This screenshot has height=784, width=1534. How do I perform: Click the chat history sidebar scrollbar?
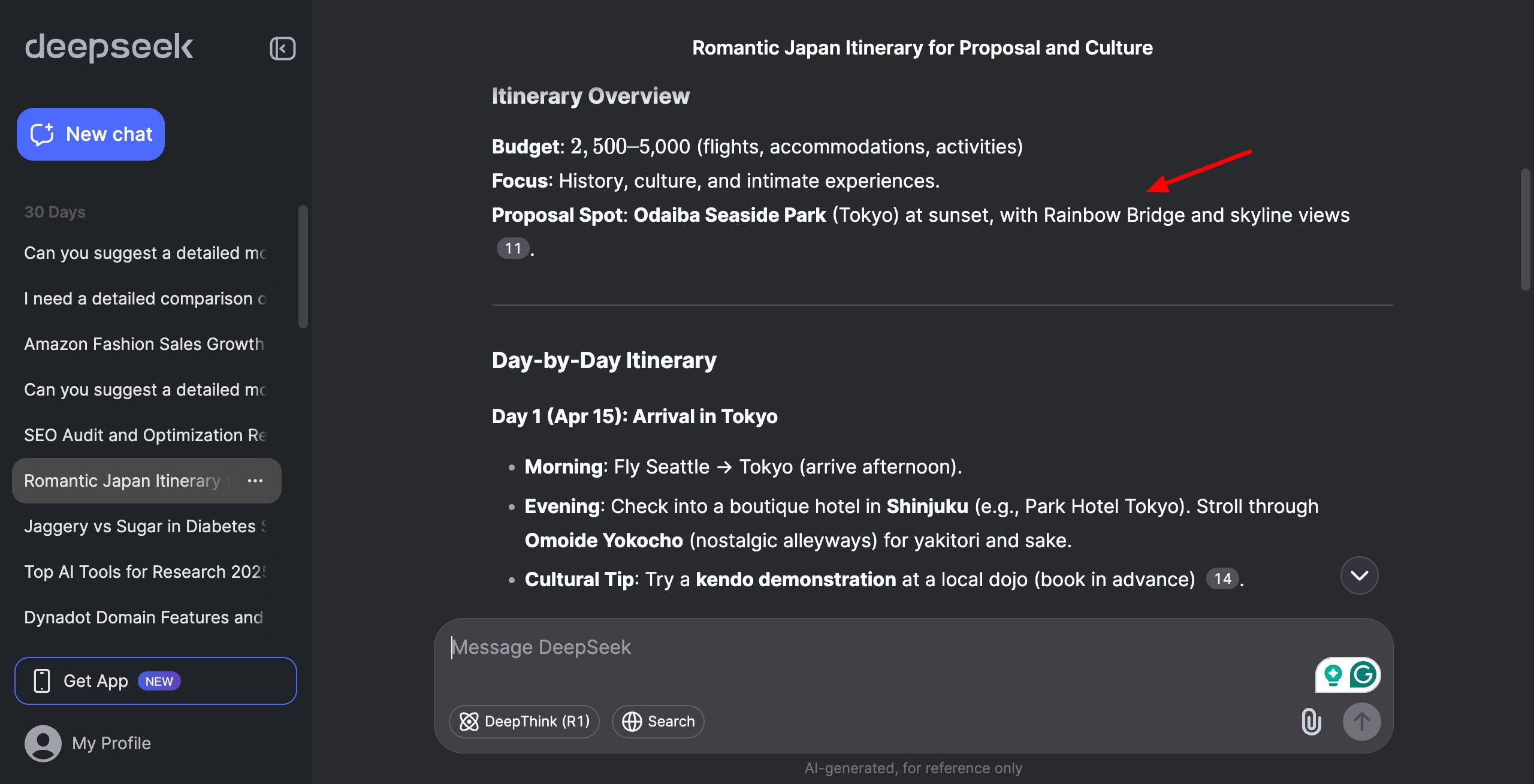pyautogui.click(x=303, y=267)
